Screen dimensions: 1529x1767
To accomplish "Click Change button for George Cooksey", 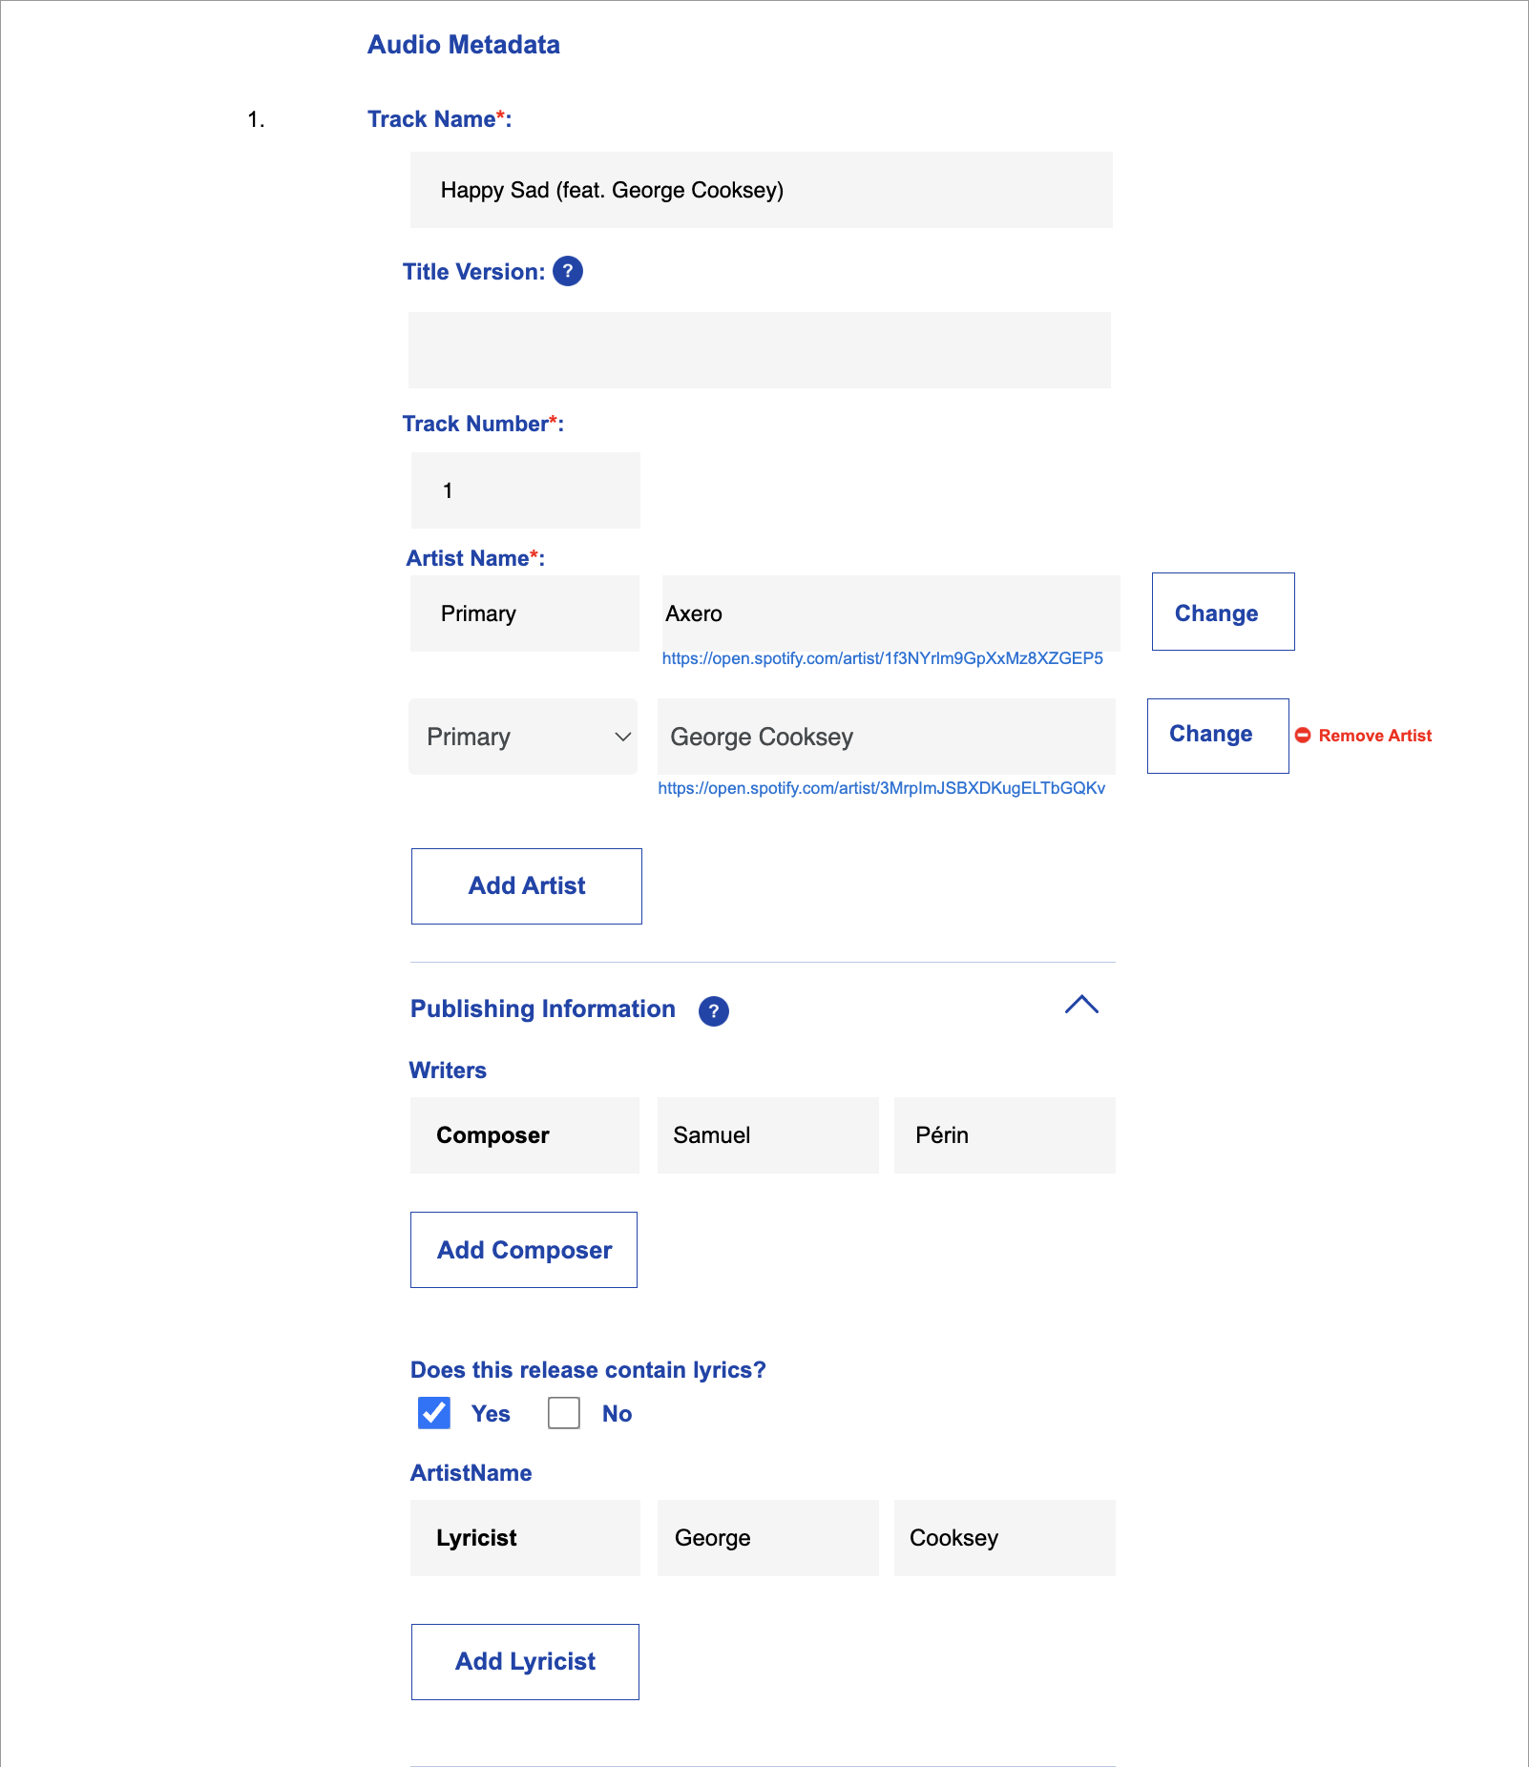I will click(1217, 736).
